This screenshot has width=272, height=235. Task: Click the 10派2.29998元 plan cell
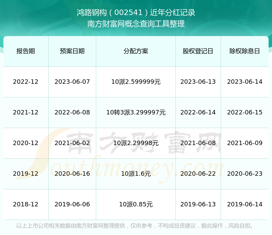(x=136, y=143)
